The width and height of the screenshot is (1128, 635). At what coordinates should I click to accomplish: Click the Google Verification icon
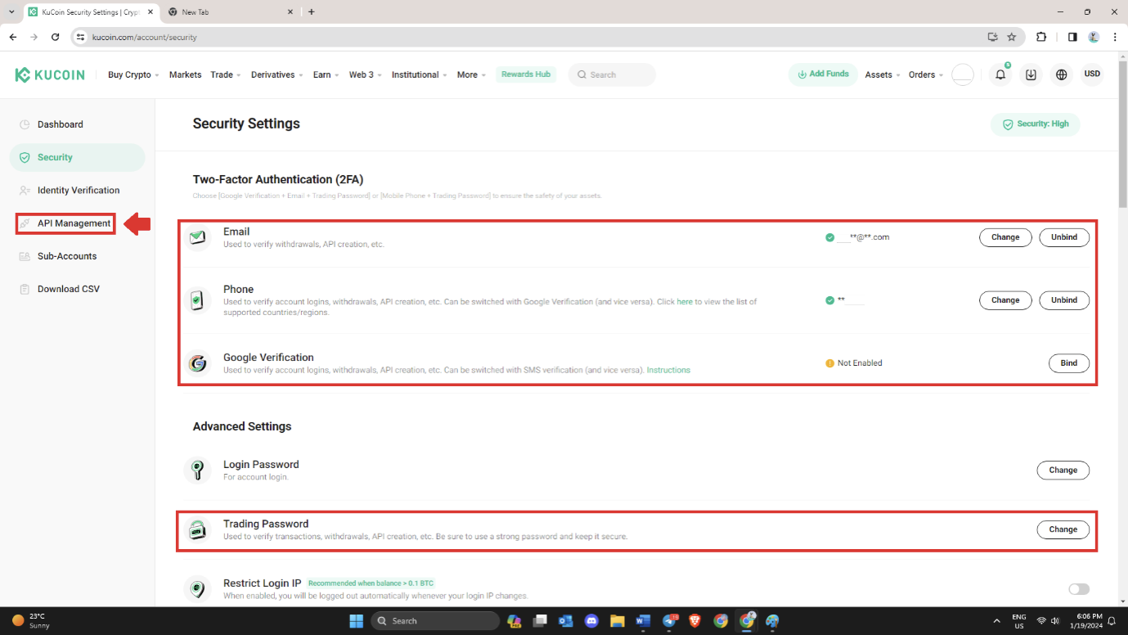[x=197, y=363]
